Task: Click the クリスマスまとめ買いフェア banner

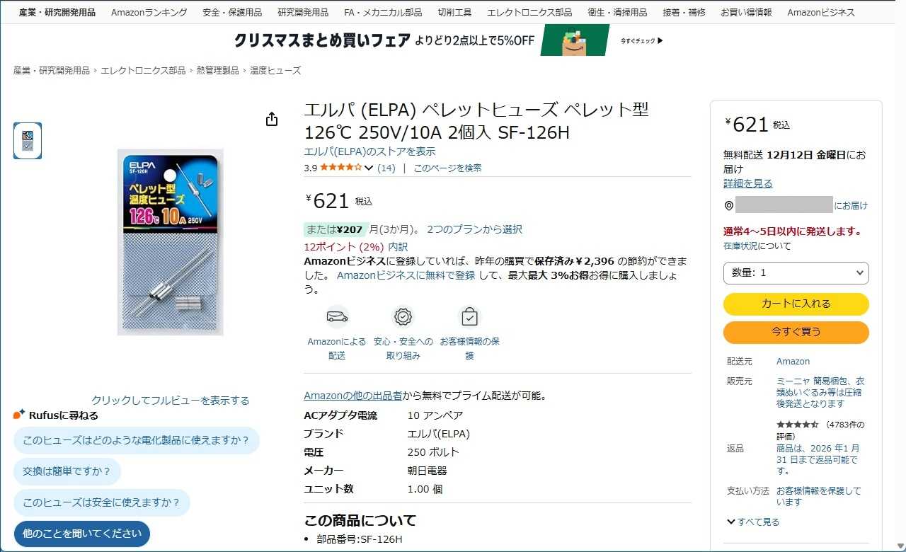Action: click(449, 40)
